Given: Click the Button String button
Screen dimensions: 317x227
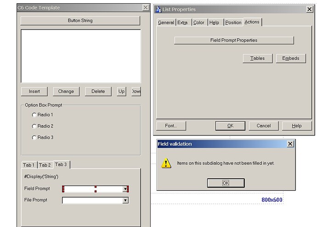Looking at the screenshot, I should [80, 21].
